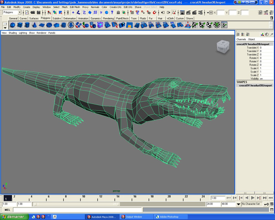
Task: Click frame 12 on the time slider
Action: 101,197
